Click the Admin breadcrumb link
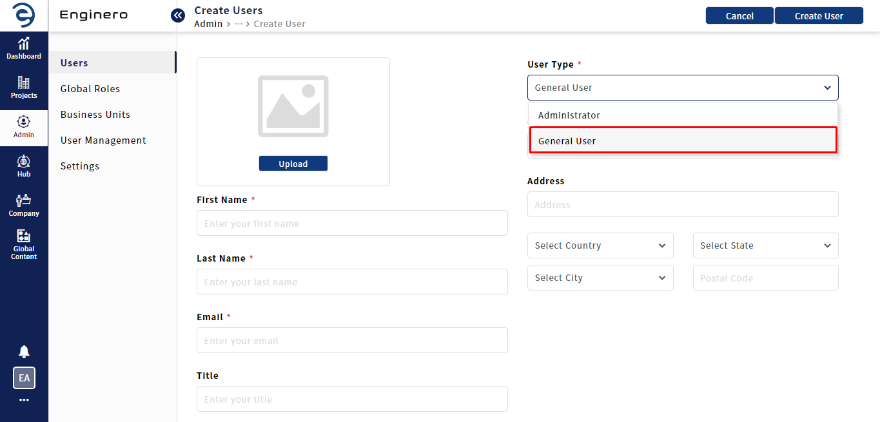880x422 pixels. [x=208, y=24]
